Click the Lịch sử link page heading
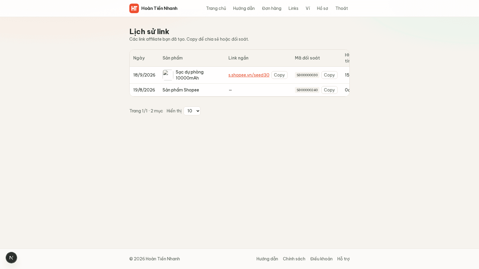479x269 pixels. pos(149,31)
